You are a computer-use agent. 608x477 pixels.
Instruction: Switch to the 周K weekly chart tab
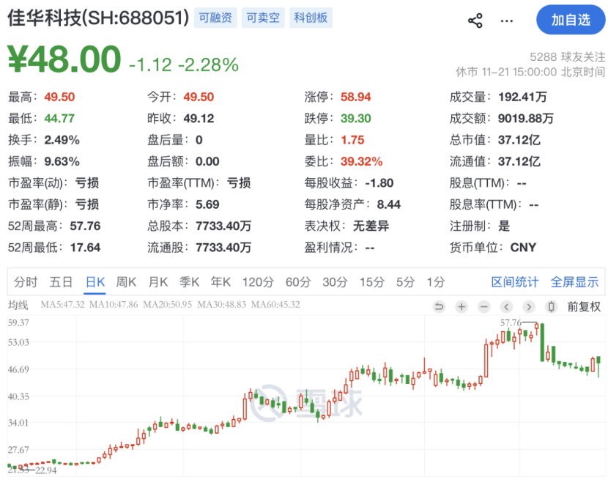[x=126, y=281]
